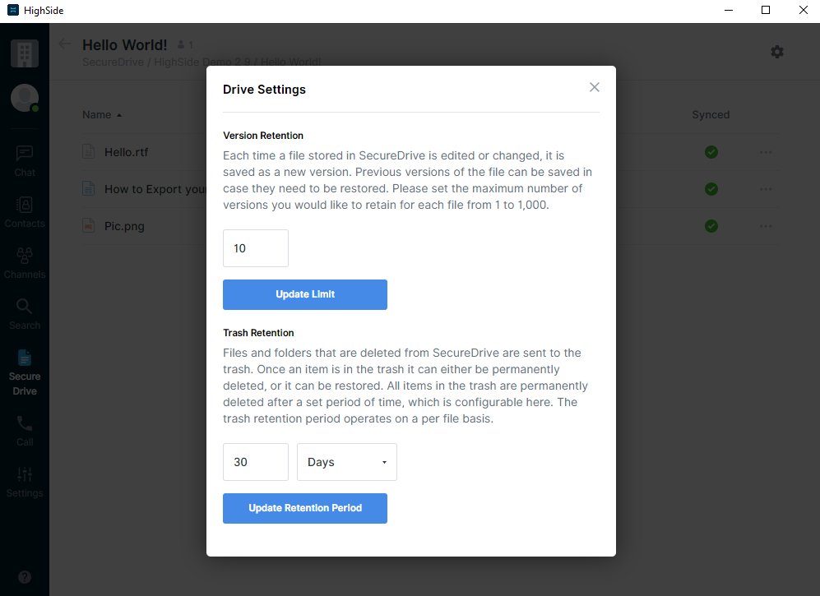Click the Pic.png image file icon
The height and width of the screenshot is (596, 820).
[88, 226]
